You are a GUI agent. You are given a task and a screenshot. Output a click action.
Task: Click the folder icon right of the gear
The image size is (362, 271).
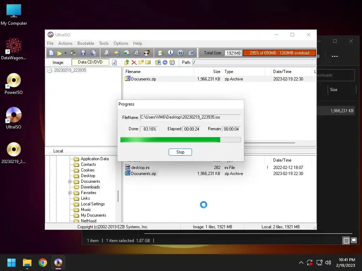tap(172, 62)
